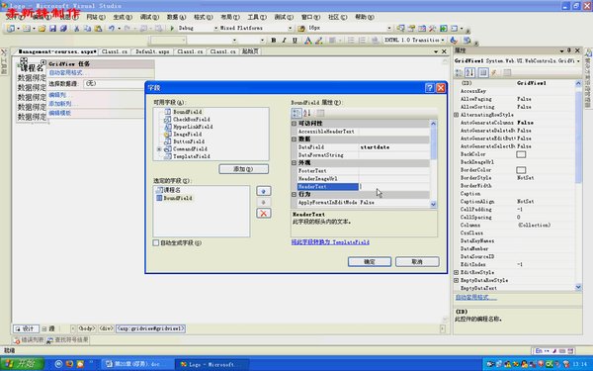
Task: Delete selected field with the red X
Action: tap(264, 213)
